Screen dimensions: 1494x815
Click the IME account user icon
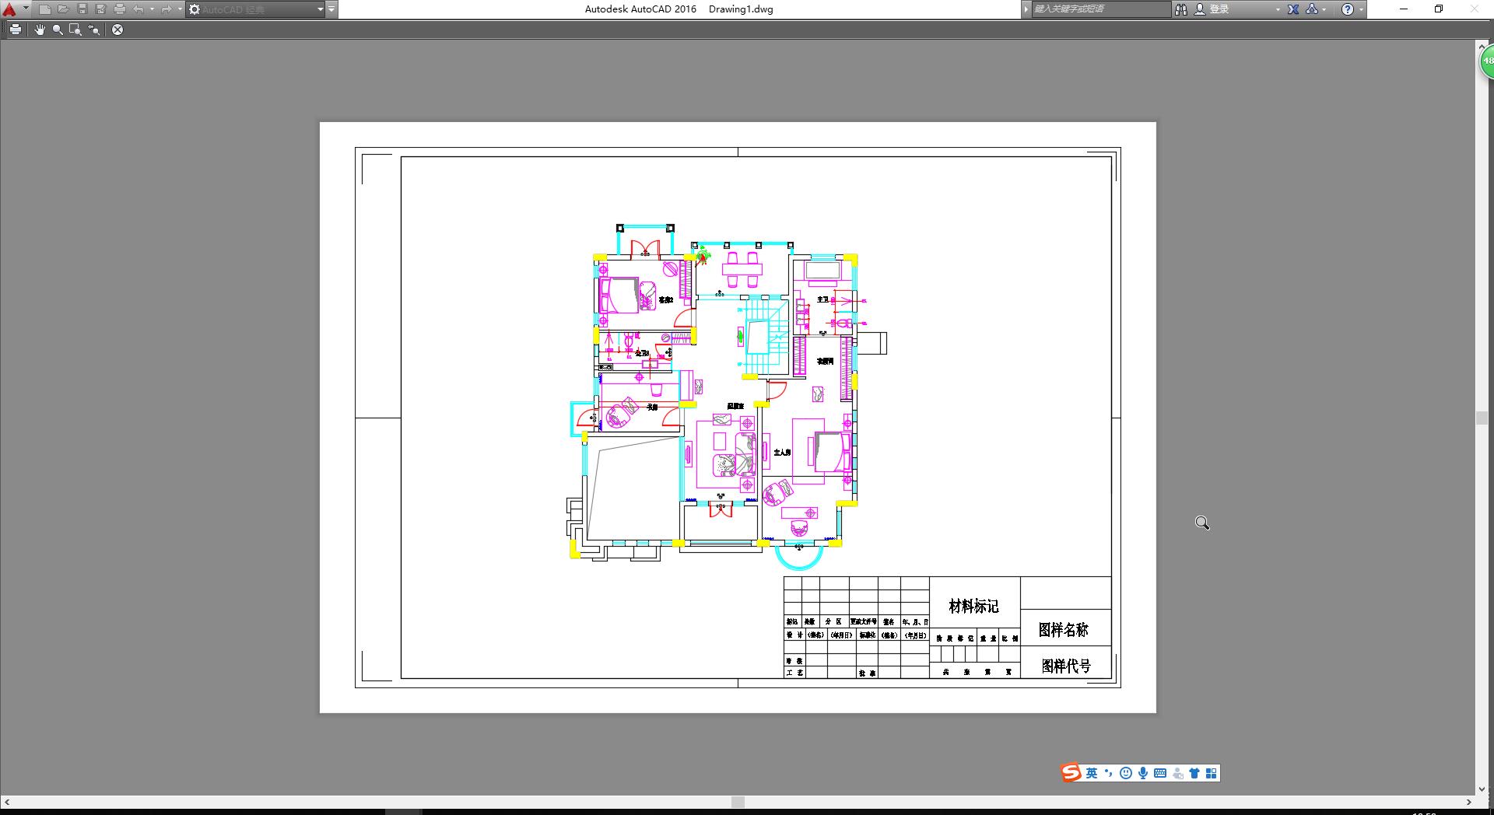pos(1178,773)
